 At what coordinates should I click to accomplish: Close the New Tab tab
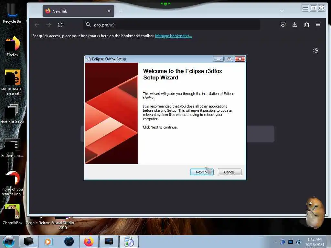pyautogui.click(x=109, y=11)
